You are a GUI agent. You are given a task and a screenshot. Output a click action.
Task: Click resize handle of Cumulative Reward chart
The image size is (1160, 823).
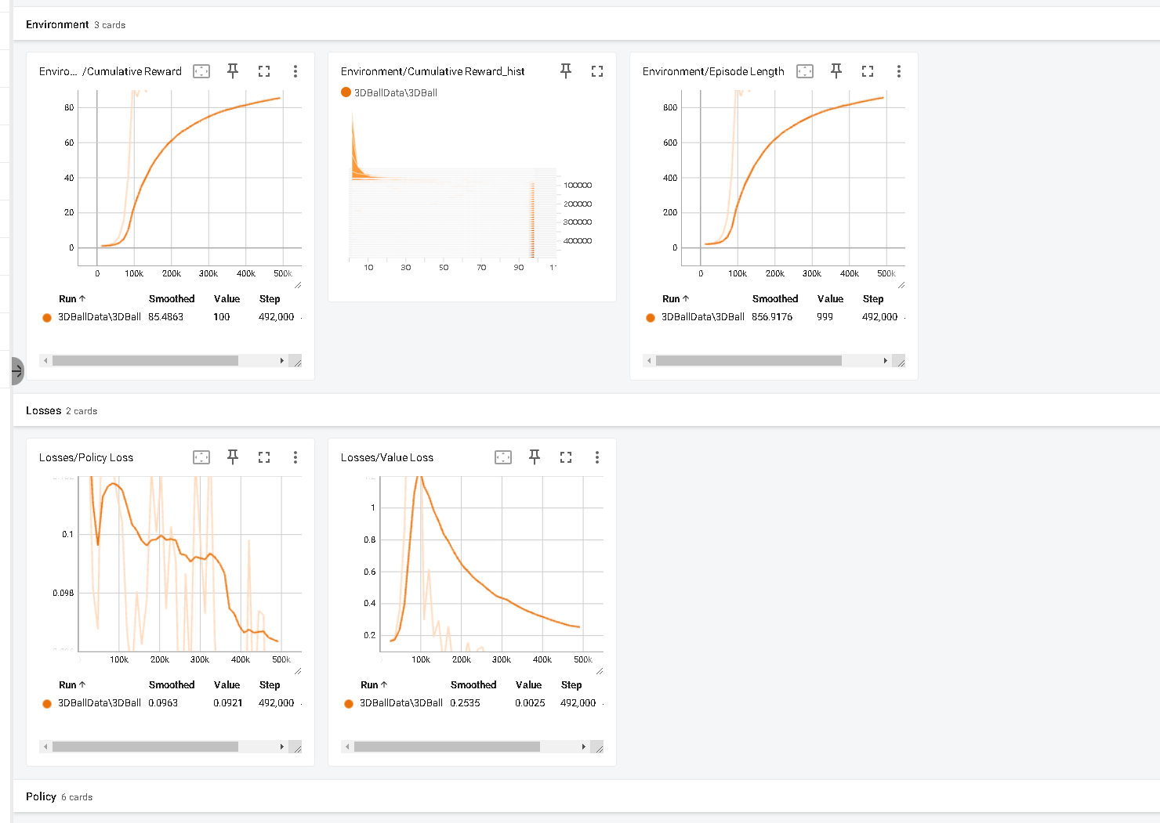(298, 285)
